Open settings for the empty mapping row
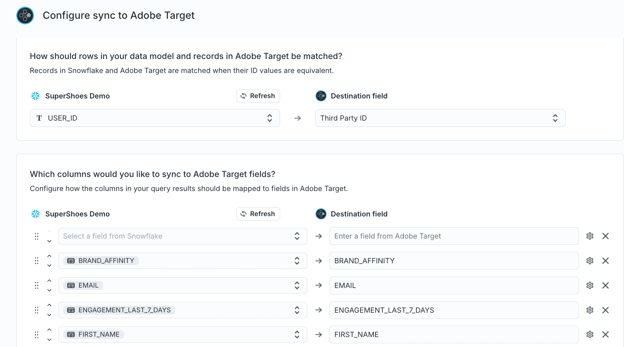This screenshot has height=347, width=624. pyautogui.click(x=590, y=236)
